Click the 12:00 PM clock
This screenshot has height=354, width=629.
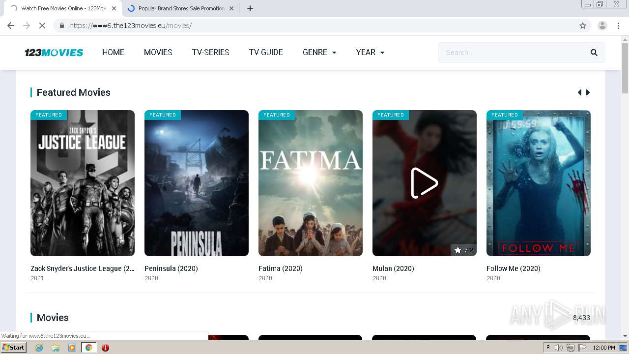[604, 348]
